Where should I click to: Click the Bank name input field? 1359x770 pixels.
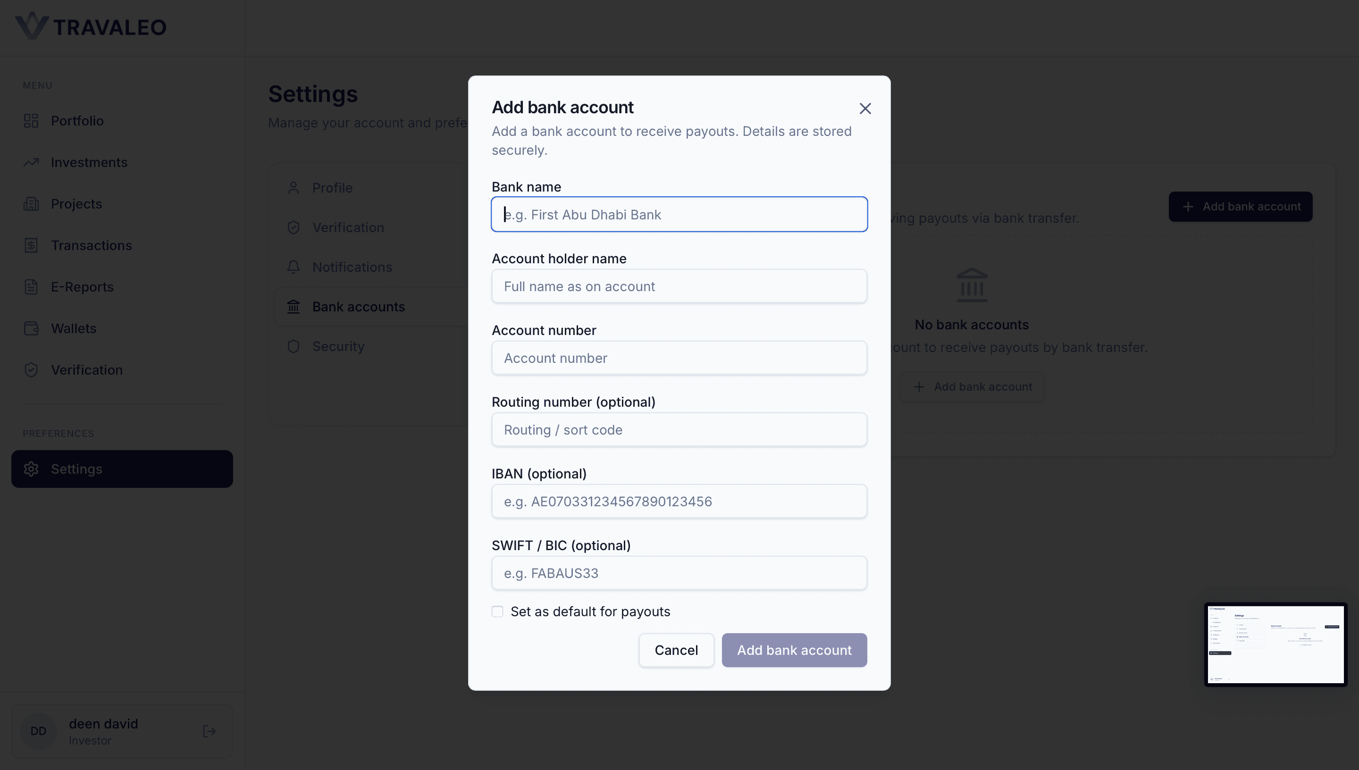click(679, 214)
